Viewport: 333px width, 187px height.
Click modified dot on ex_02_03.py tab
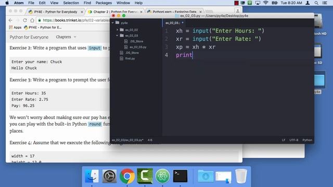click(x=183, y=22)
